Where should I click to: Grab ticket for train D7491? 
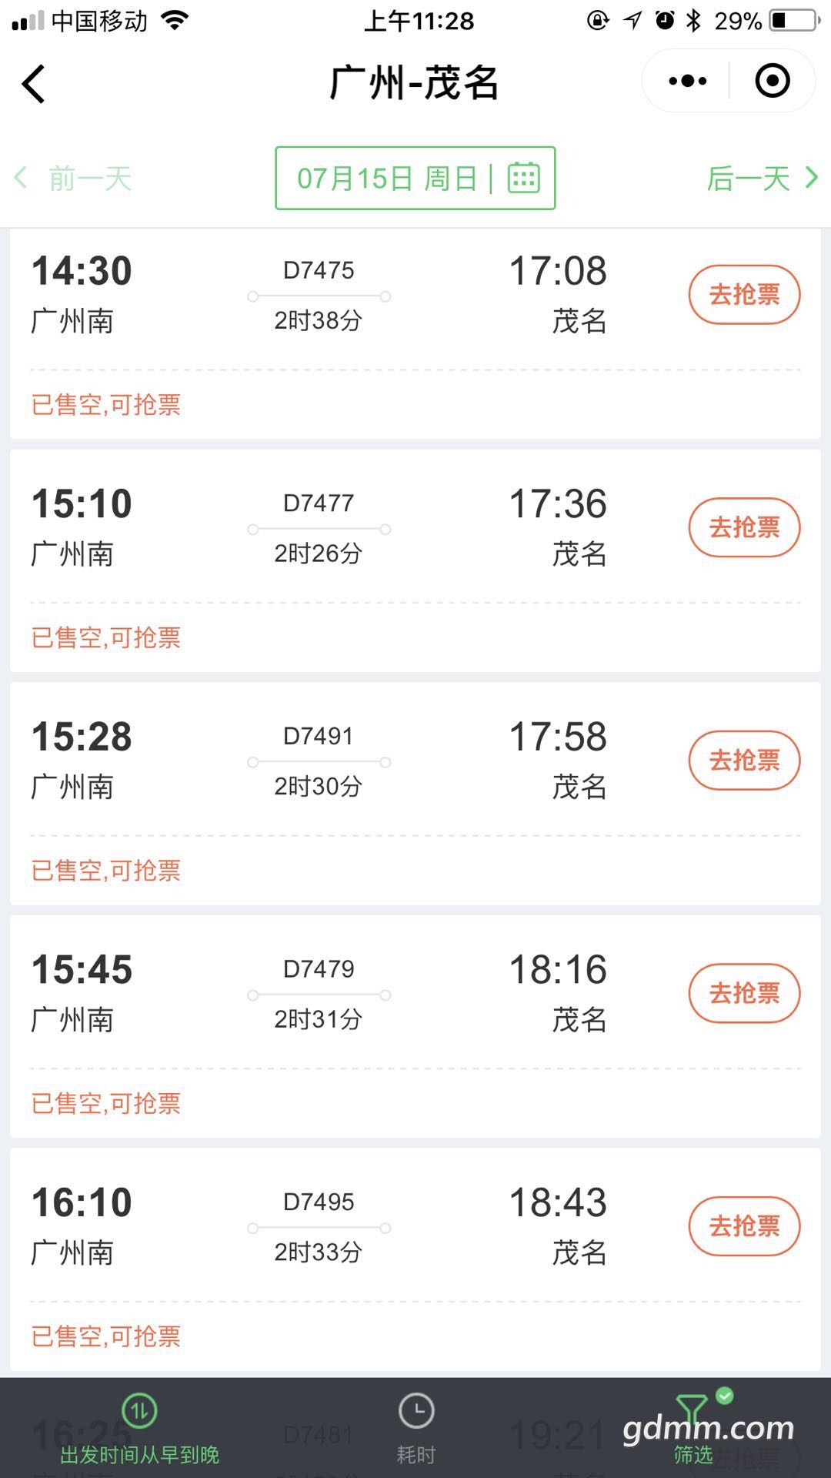[x=744, y=761]
